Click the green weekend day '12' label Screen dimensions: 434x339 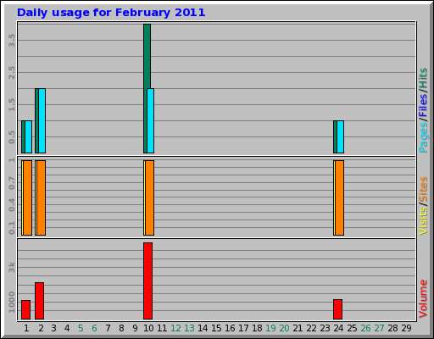(x=175, y=328)
